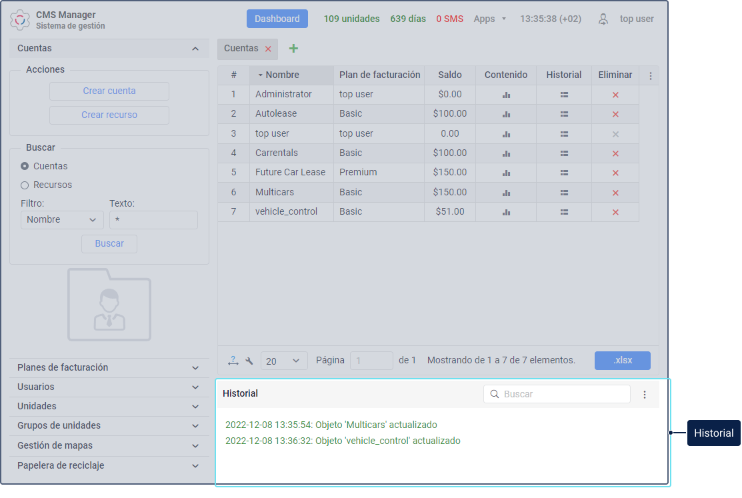Open content chart icon for Autolease
This screenshot has height=498, width=742.
[x=507, y=114]
